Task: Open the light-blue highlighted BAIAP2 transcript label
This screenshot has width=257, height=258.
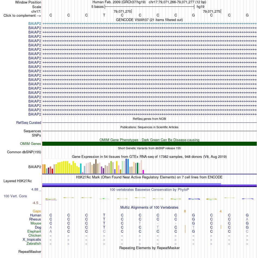Action: pyautogui.click(x=35, y=24)
